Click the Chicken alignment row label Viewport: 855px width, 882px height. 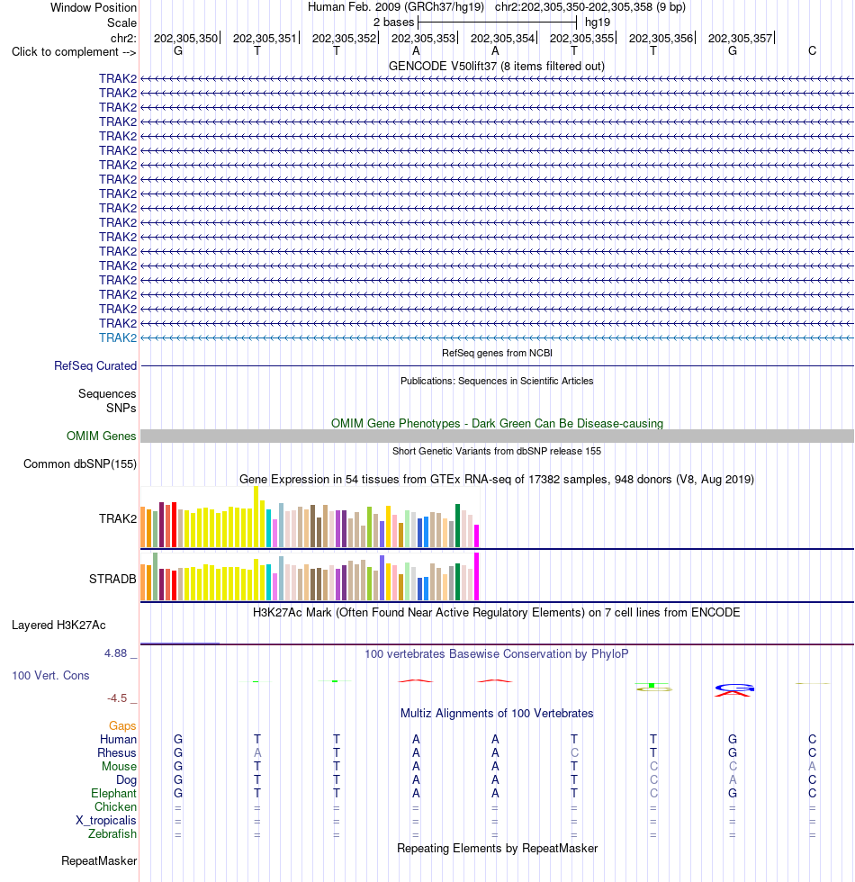click(x=115, y=806)
